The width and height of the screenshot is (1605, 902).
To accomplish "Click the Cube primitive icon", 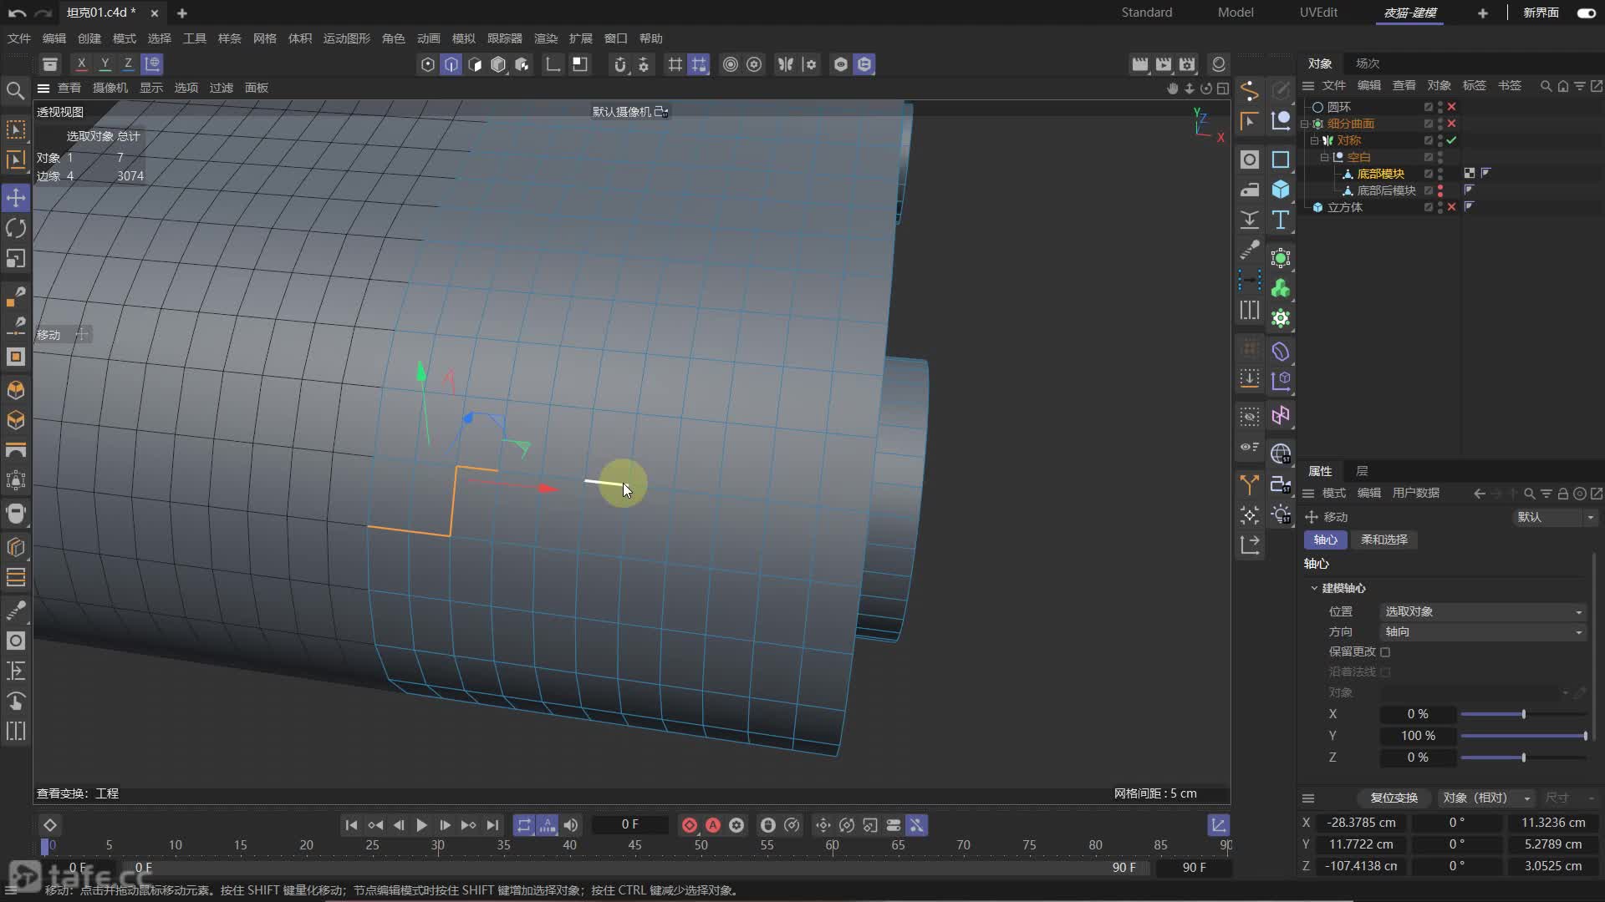I will (x=1281, y=190).
